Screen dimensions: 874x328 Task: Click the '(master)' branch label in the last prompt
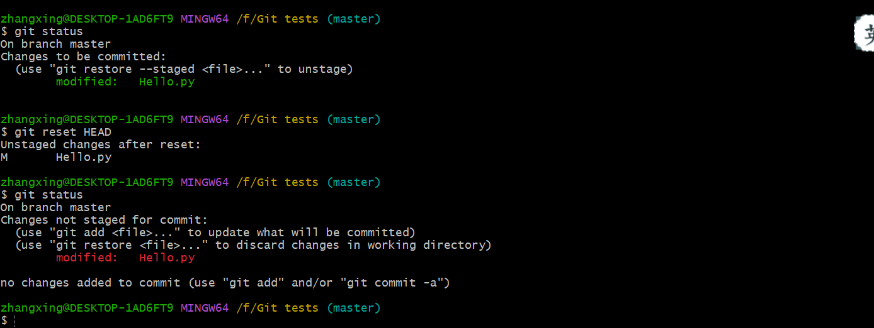[354, 308]
